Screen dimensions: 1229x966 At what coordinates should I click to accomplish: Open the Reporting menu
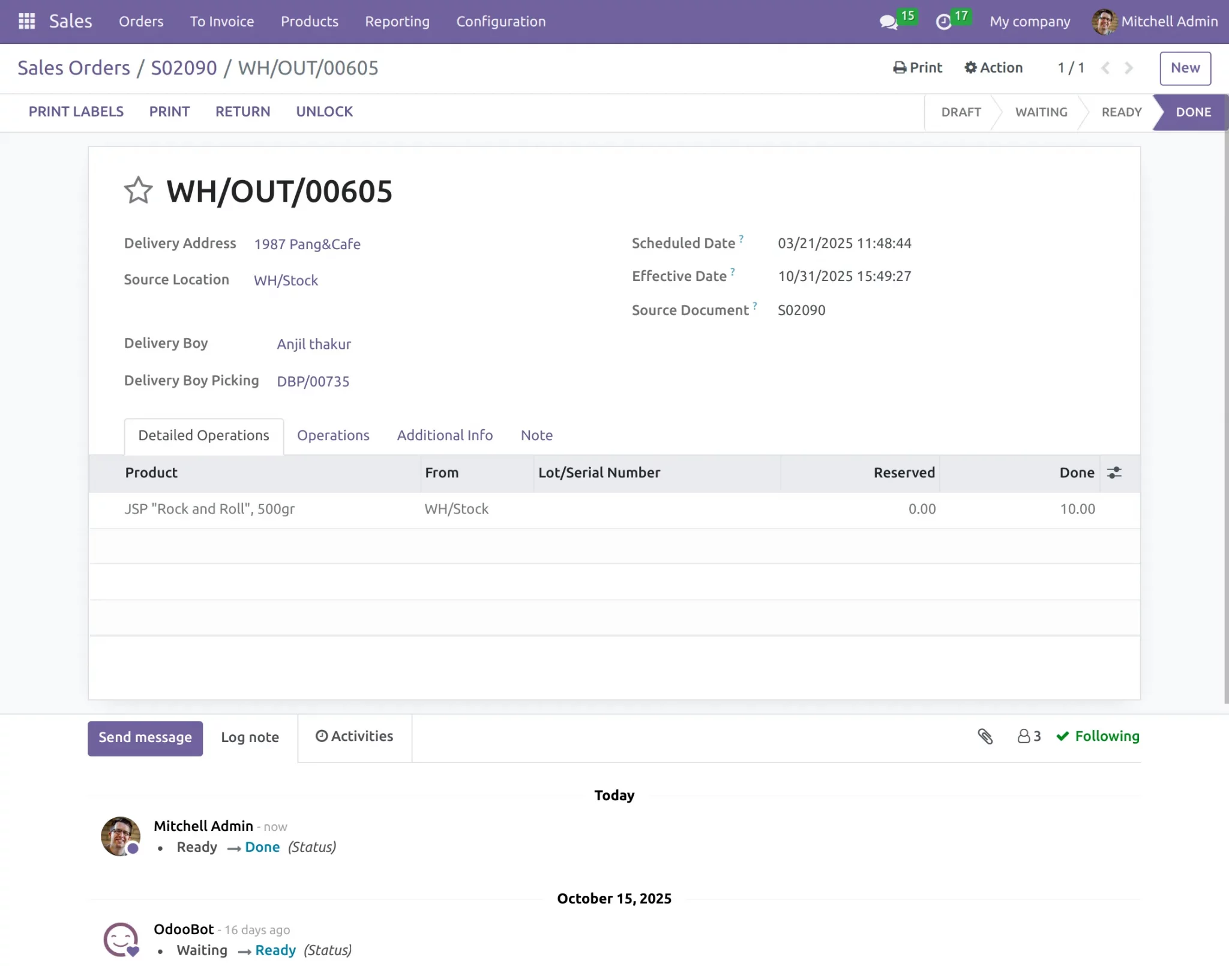point(397,22)
